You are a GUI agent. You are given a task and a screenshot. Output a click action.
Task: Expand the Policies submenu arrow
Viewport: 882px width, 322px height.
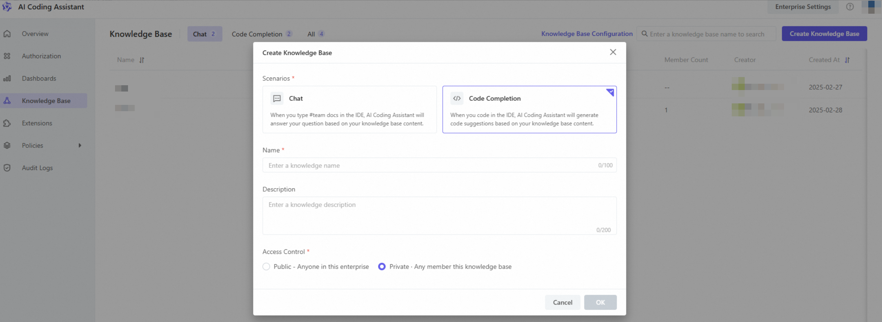[80, 146]
